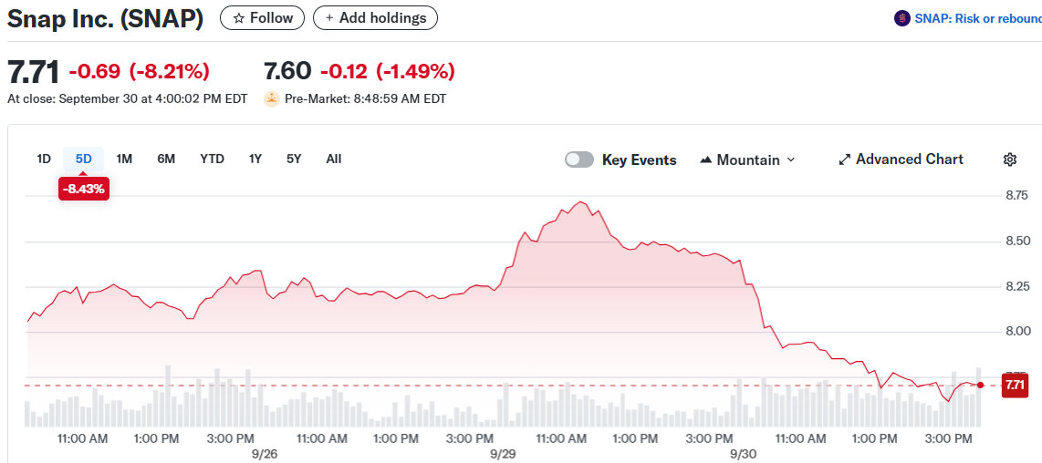Image resolution: width=1042 pixels, height=463 pixels.
Task: Switch chart to 1M range
Action: [124, 159]
